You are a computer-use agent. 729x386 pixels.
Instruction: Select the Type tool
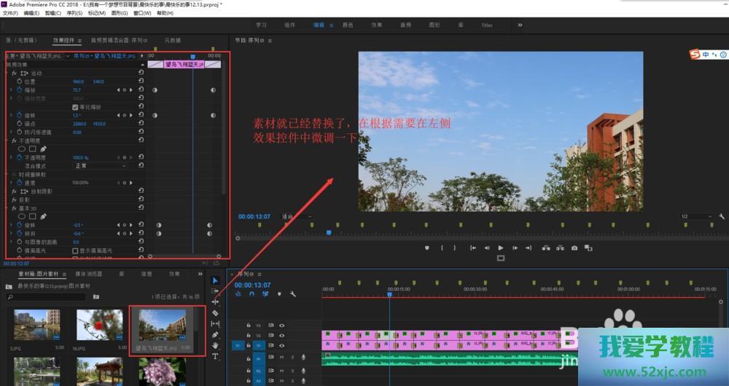[x=215, y=357]
